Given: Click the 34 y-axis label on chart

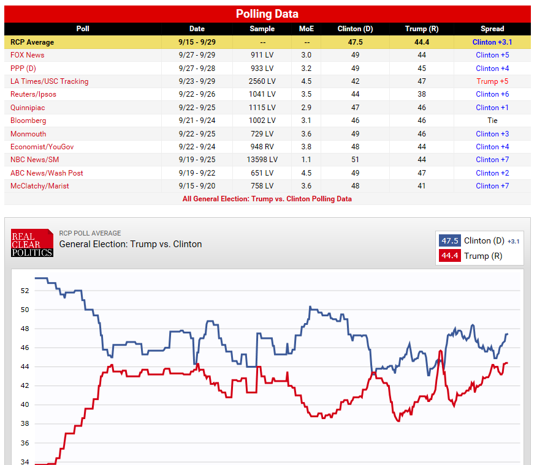Looking at the screenshot, I should coord(25,462).
